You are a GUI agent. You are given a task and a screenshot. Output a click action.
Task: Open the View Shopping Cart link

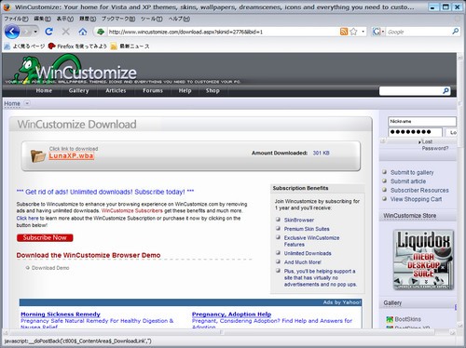point(416,199)
